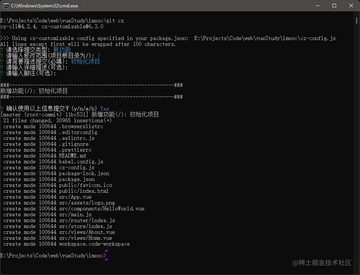Click the 'src/views/Home.vue' file name
Viewport: 360px width, 275px height.
click(85, 238)
